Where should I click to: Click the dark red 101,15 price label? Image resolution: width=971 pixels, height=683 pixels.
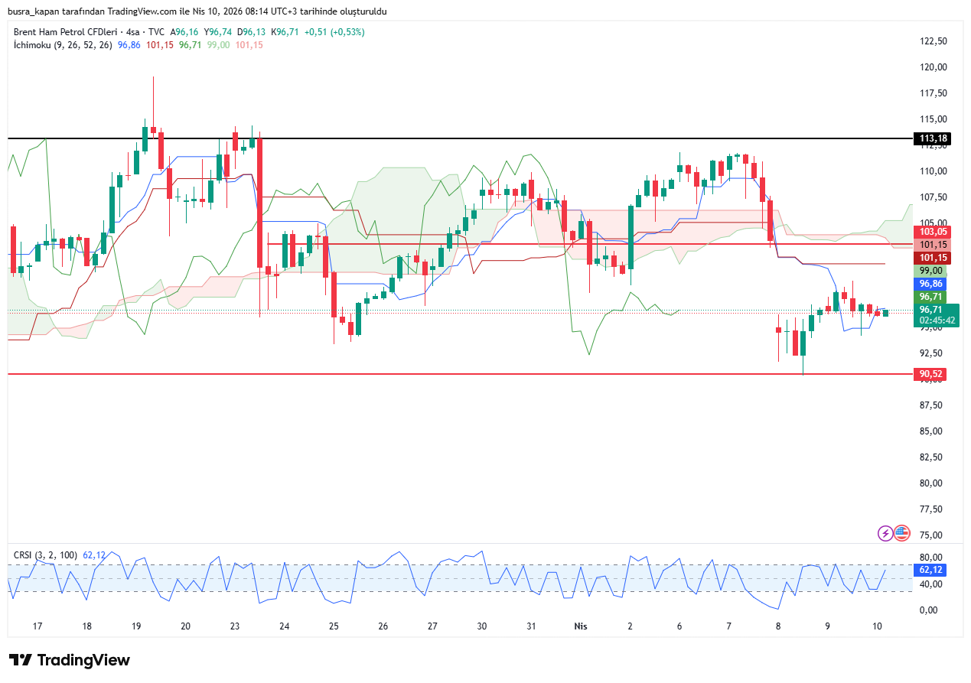tap(933, 258)
